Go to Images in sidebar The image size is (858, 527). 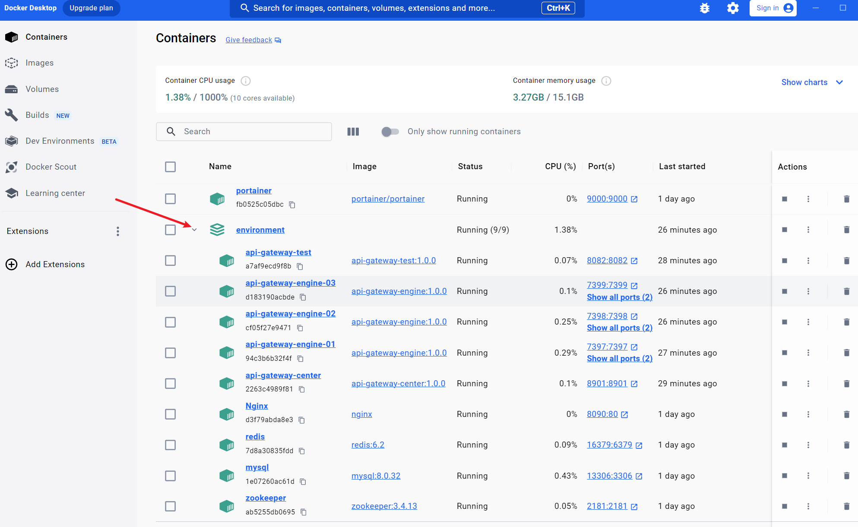[x=39, y=63]
